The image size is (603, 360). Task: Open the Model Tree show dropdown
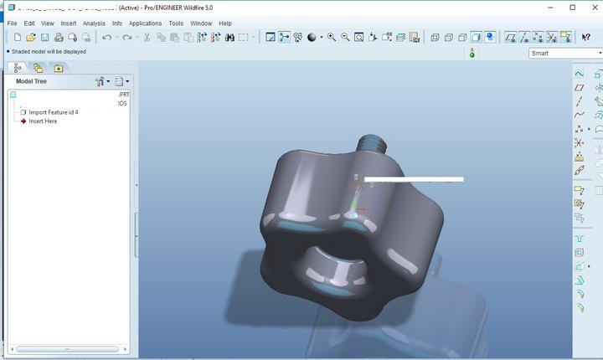click(121, 81)
